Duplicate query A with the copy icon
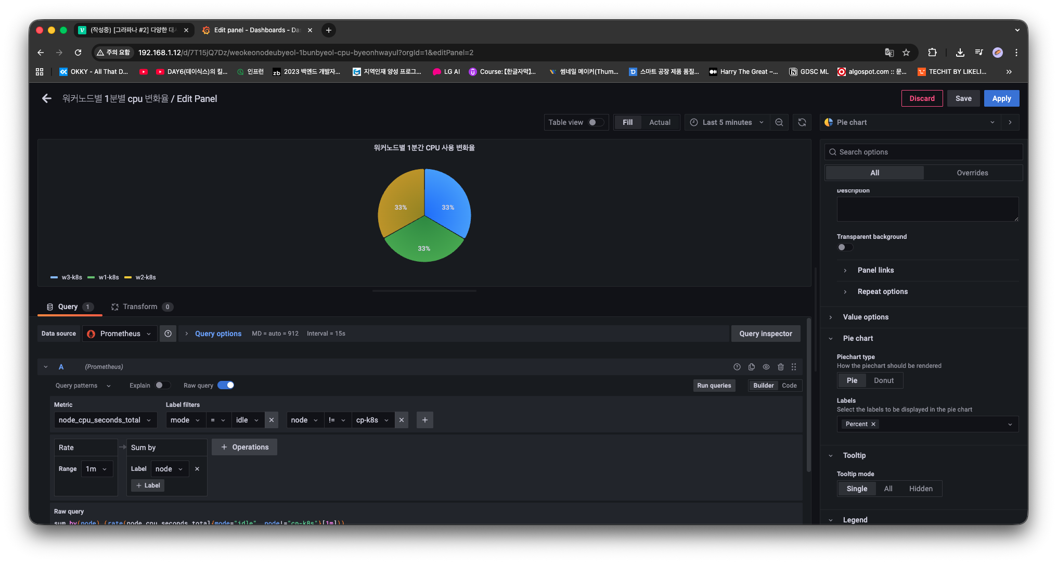1057x563 pixels. tap(752, 367)
